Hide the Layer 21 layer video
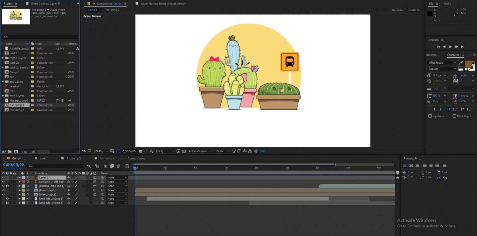 tap(3, 177)
